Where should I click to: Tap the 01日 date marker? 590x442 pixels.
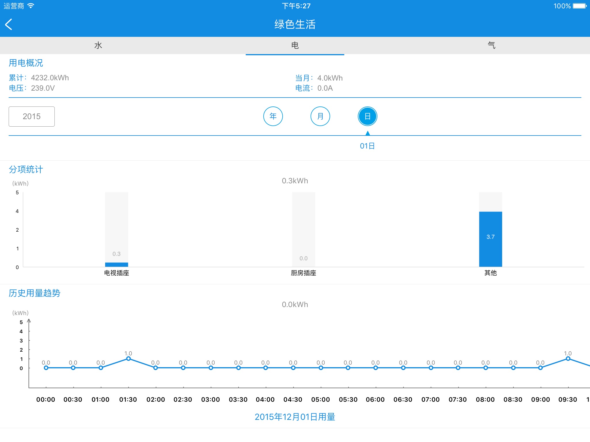(367, 146)
